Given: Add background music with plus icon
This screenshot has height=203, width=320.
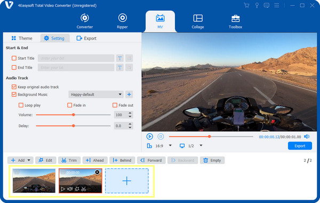Looking at the screenshot, I should pos(129,95).
